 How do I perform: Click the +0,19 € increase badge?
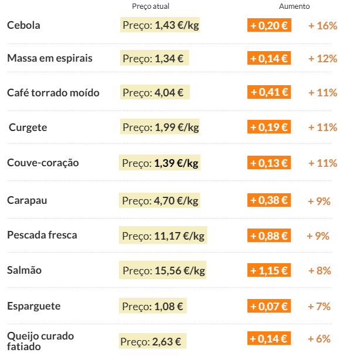[x=269, y=127]
